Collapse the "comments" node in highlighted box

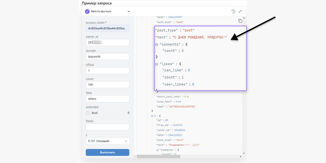pyautogui.click(x=157, y=45)
